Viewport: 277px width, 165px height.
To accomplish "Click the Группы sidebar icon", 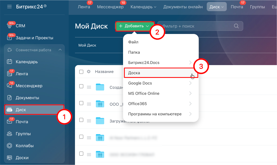I will coord(9,134).
